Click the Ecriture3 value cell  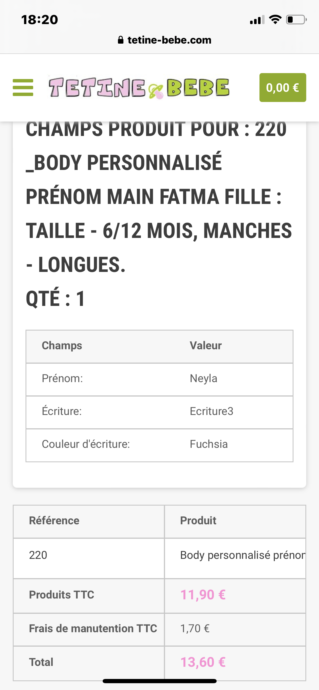[211, 411]
